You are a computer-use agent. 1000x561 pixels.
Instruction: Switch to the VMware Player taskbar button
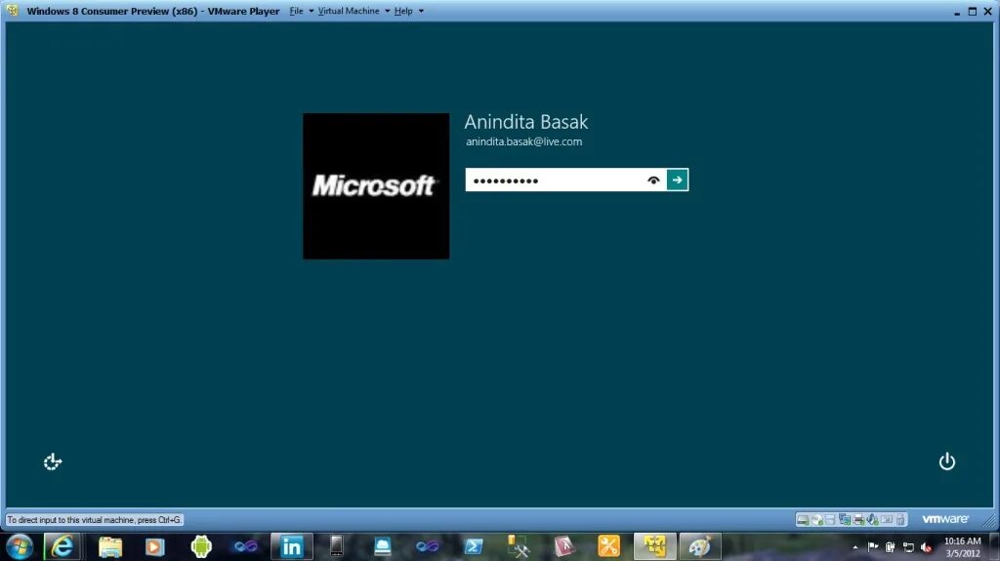(654, 547)
